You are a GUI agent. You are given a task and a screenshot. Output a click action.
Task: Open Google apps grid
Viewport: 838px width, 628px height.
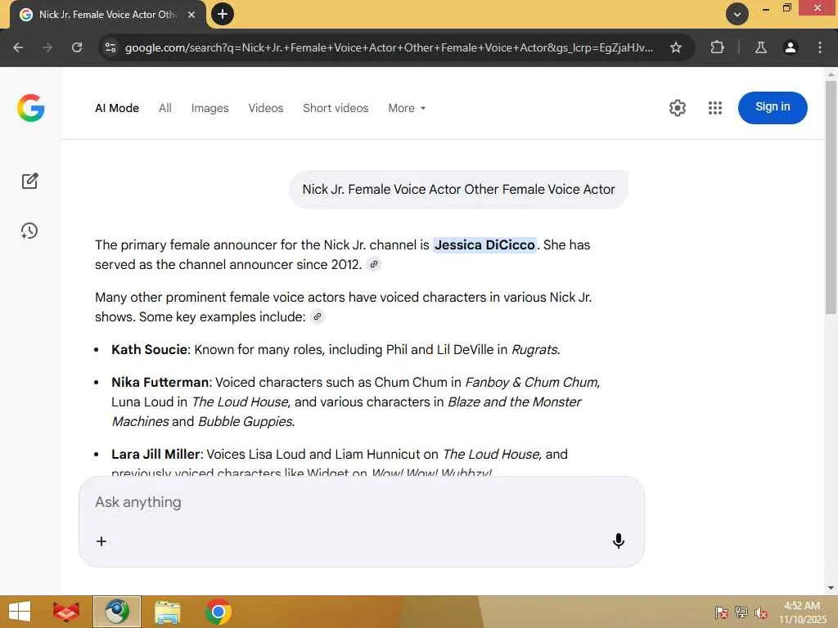coord(715,108)
